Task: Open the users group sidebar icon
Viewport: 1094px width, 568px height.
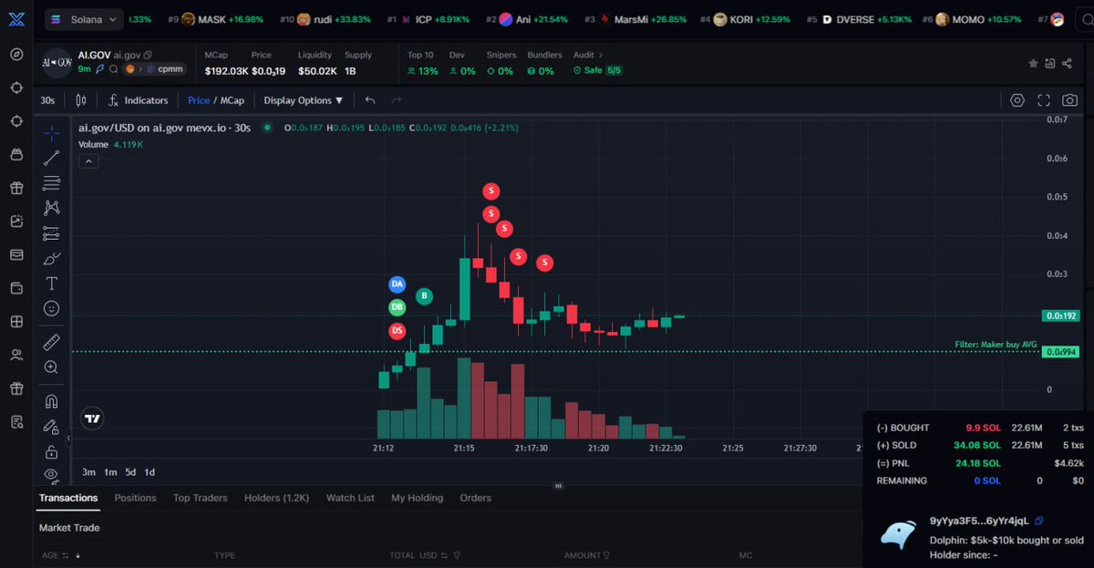Action: 16,355
